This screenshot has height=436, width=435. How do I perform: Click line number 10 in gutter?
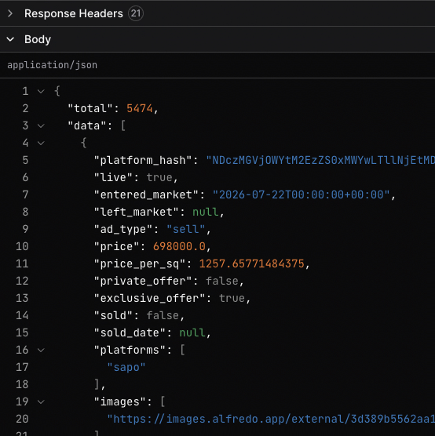click(22, 246)
